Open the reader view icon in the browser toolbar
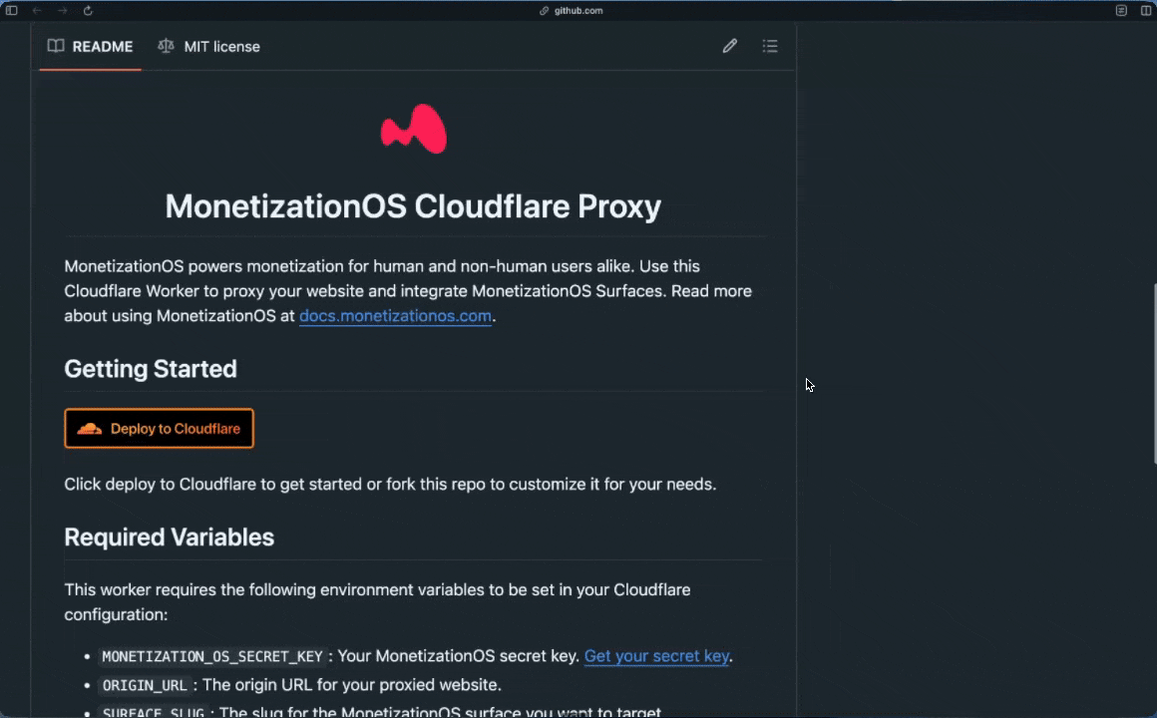The image size is (1157, 718). [x=1121, y=10]
